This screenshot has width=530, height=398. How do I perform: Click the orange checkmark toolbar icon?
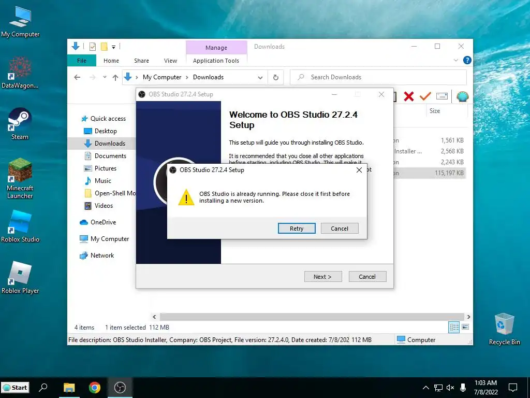[425, 97]
